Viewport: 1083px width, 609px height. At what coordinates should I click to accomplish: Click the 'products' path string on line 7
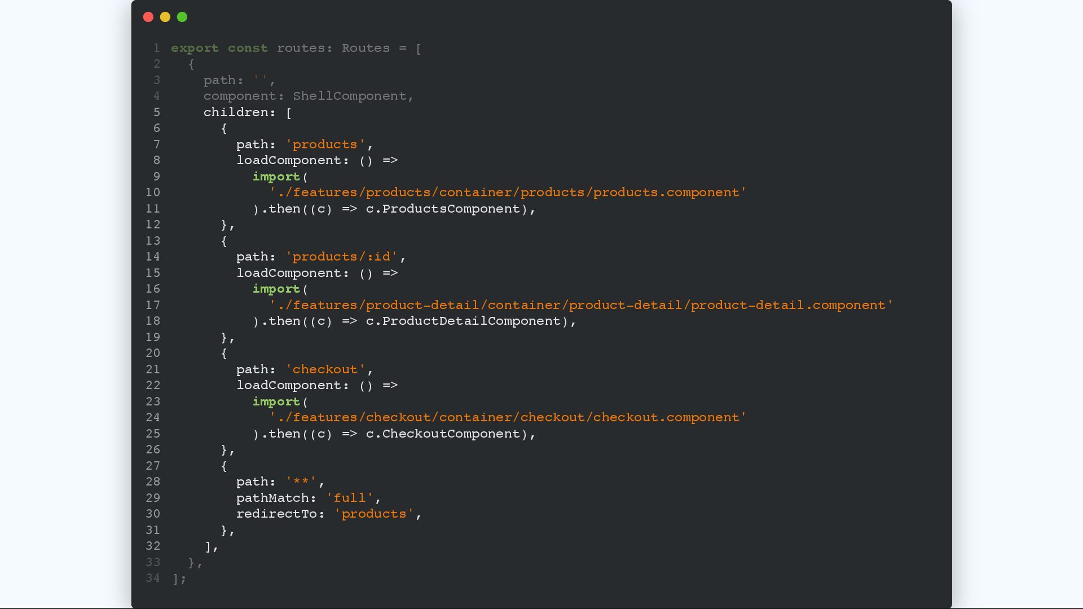(325, 145)
